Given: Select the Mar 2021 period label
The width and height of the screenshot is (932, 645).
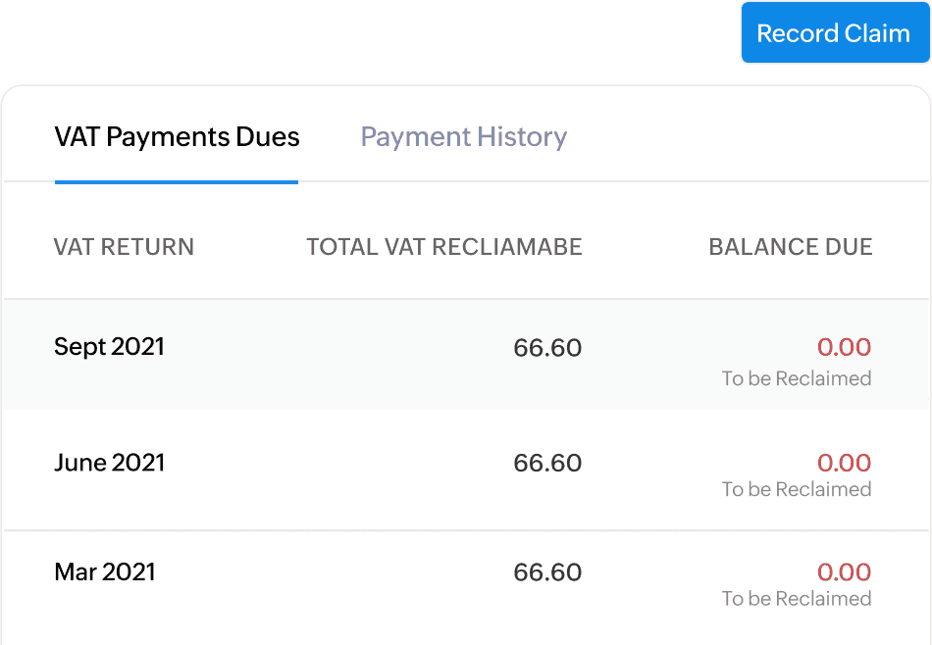Looking at the screenshot, I should (x=105, y=572).
